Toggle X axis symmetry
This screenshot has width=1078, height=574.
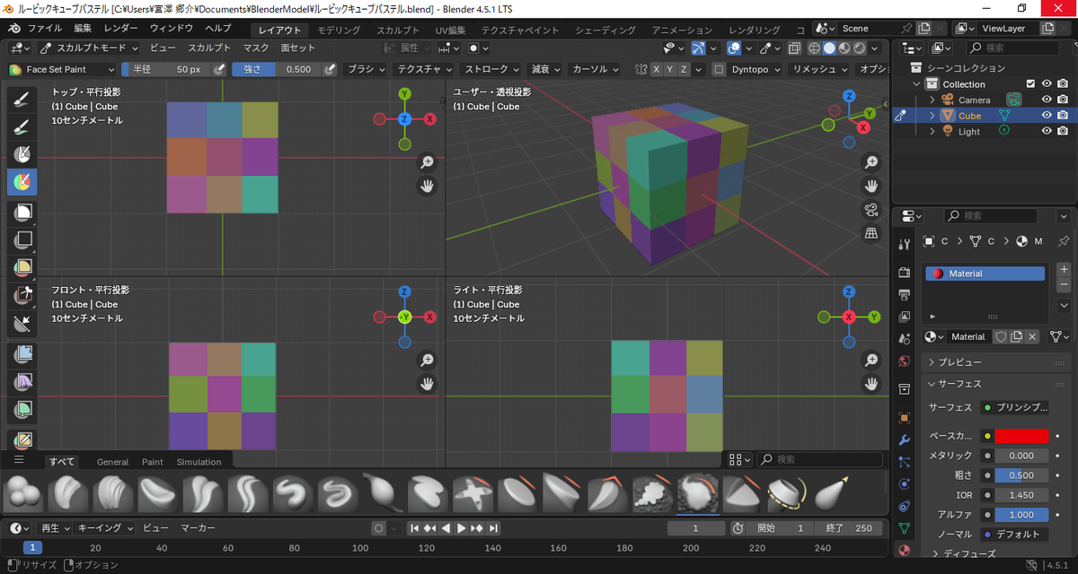click(x=657, y=69)
